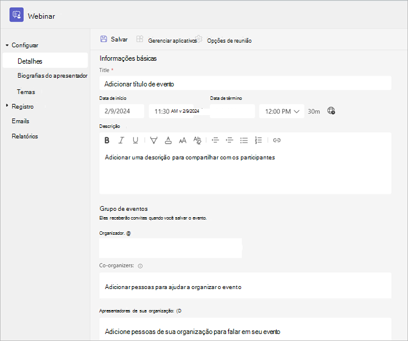Open the font color picker
This screenshot has width=408, height=341.
[x=168, y=140]
